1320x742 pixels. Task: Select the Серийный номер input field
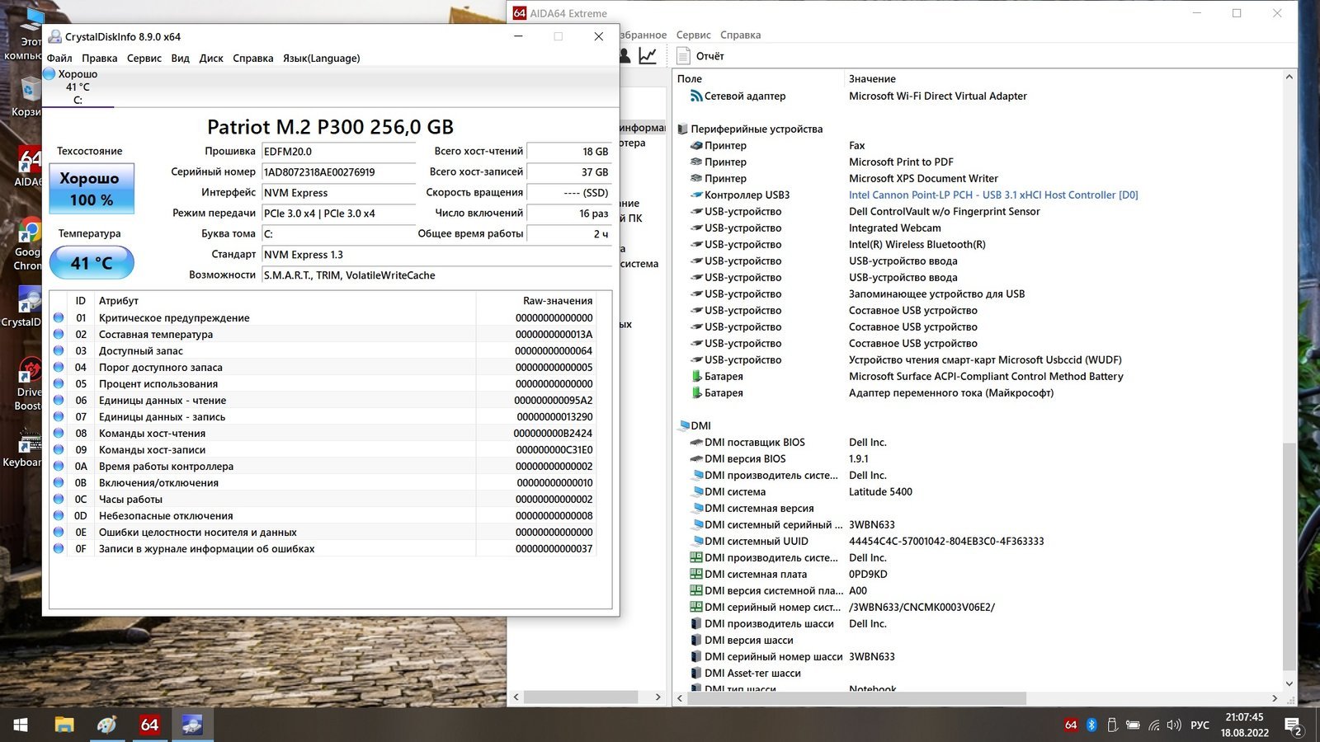(338, 172)
